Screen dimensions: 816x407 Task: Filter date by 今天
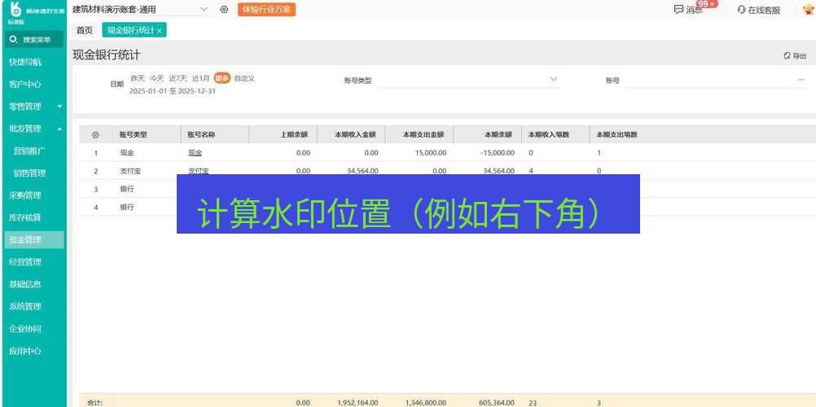point(156,78)
